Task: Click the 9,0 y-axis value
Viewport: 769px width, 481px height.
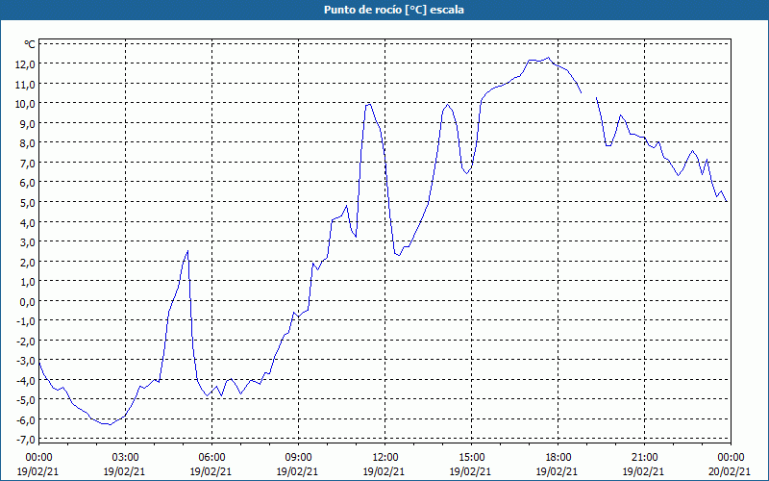Action: 28,123
